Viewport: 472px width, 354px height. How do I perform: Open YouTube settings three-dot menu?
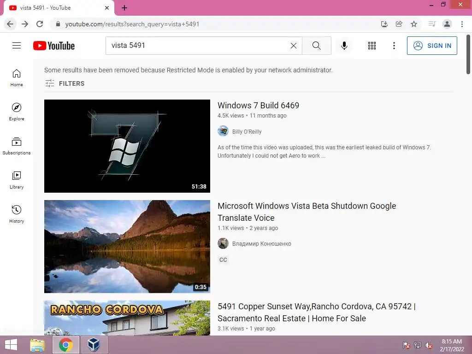click(394, 46)
